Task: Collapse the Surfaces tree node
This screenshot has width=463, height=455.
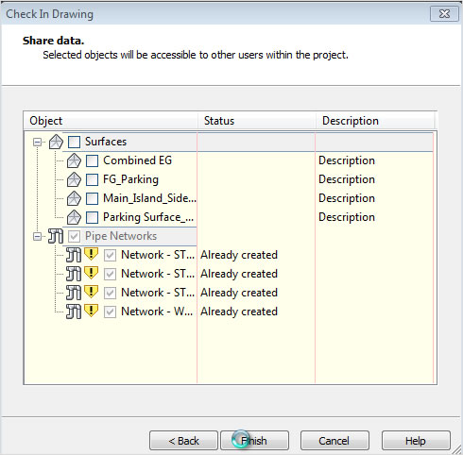Action: pyautogui.click(x=37, y=142)
